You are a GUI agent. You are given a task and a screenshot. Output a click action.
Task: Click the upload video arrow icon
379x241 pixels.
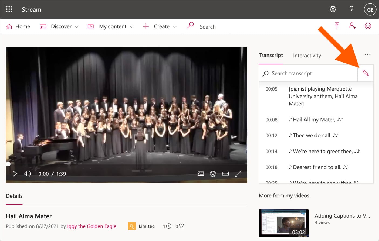pos(337,26)
